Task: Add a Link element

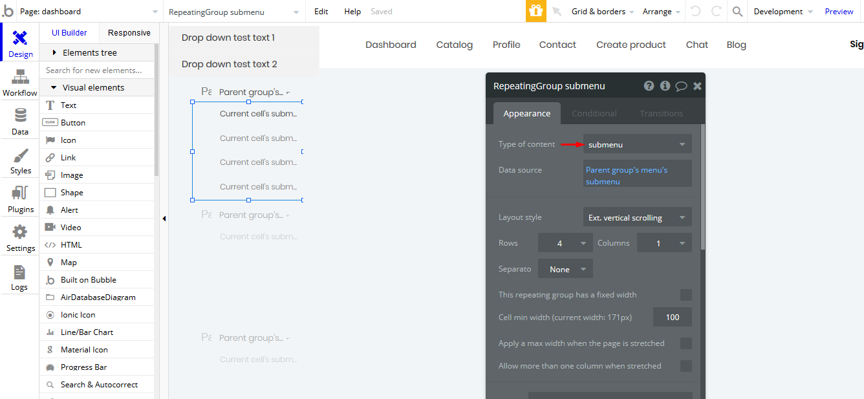Action: pyautogui.click(x=97, y=158)
